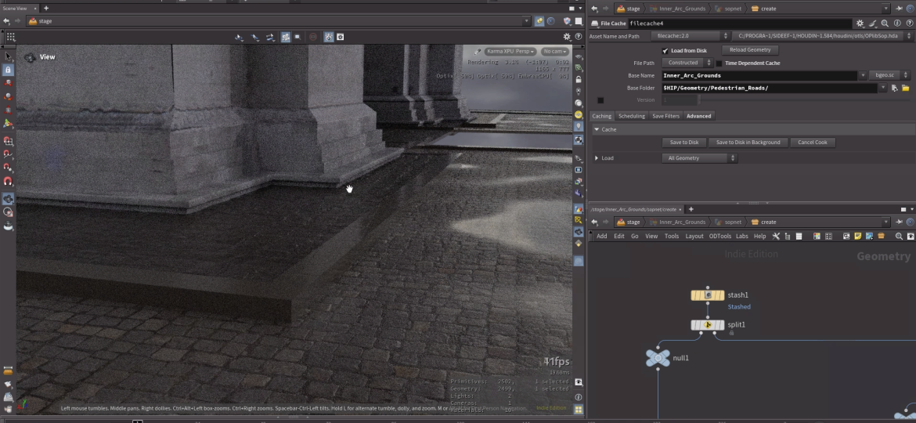Click the Base Name input field
The image size is (916, 423).
pyautogui.click(x=759, y=75)
